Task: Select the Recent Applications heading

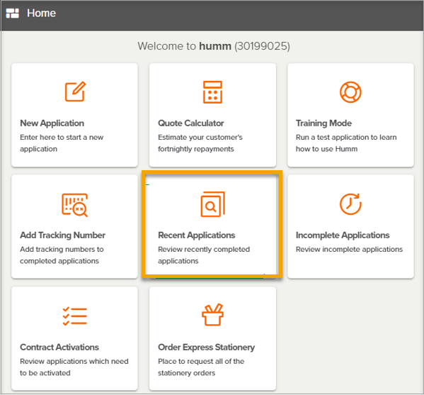Action: (196, 235)
